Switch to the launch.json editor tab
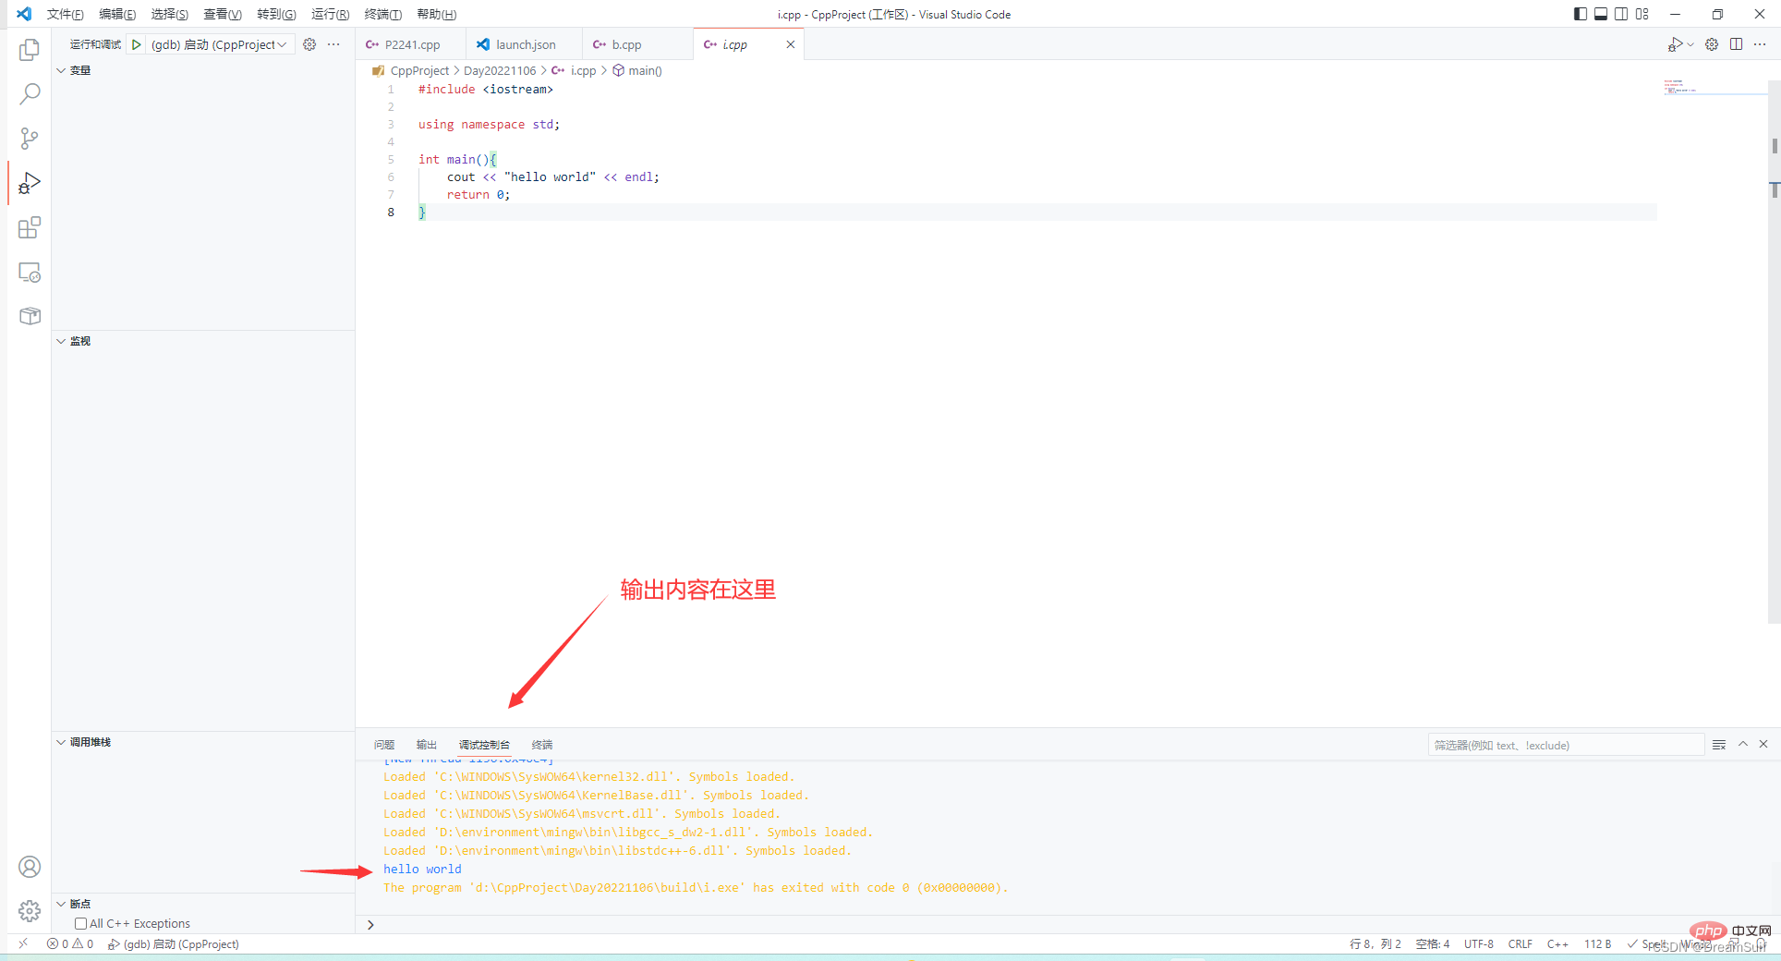The height and width of the screenshot is (961, 1781). (525, 44)
